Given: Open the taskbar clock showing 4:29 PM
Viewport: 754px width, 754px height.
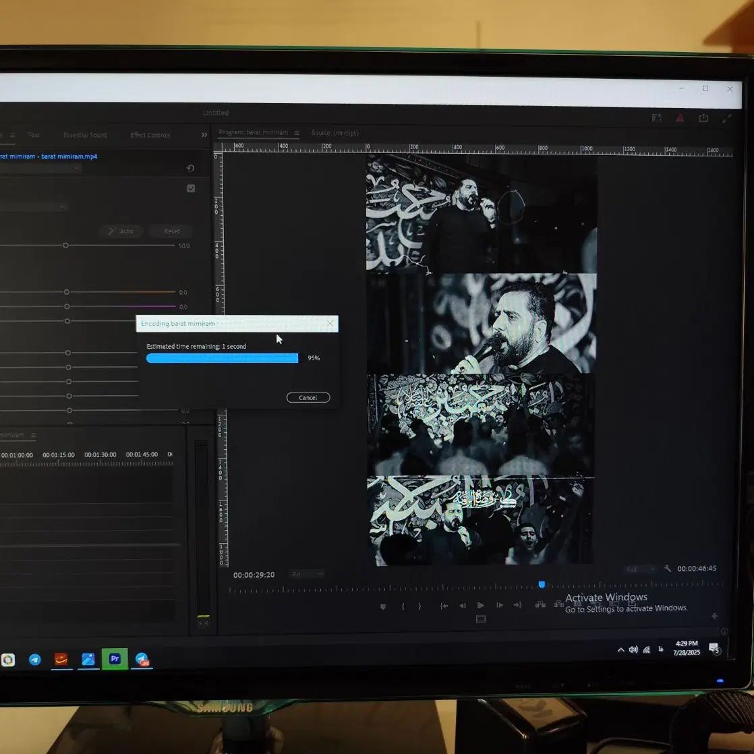Looking at the screenshot, I should (686, 647).
